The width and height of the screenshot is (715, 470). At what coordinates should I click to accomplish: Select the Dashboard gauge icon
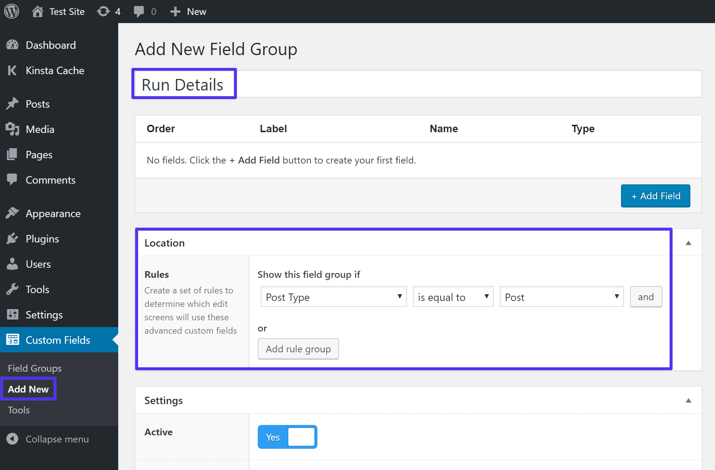click(12, 45)
